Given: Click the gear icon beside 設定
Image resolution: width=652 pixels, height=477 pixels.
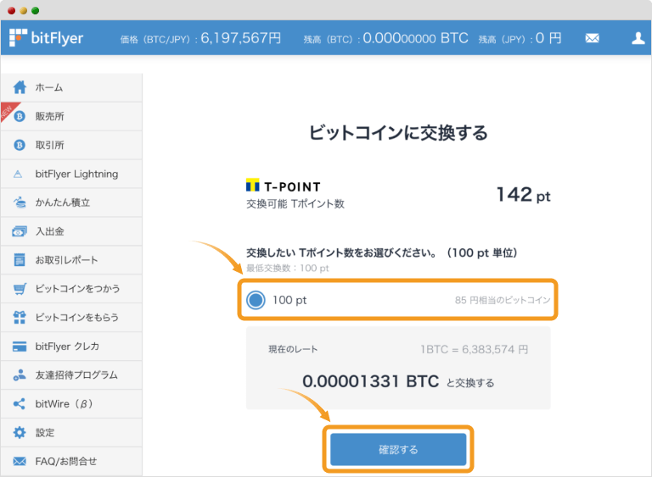Looking at the screenshot, I should point(20,433).
